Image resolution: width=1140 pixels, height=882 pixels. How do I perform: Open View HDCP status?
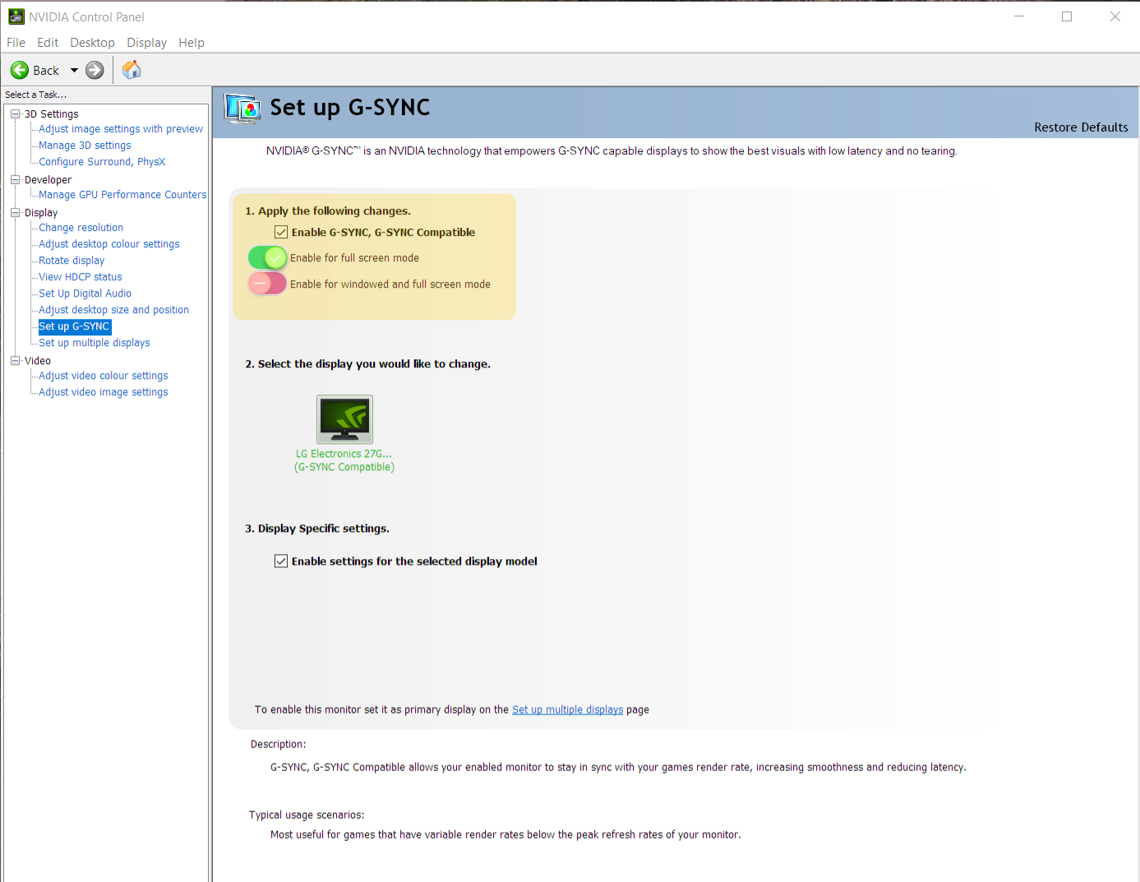tap(80, 277)
